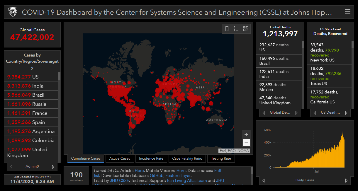Viewport: 358px width, 191px height.
Task: Switch to the Active Cases tab
Action: tap(120, 158)
